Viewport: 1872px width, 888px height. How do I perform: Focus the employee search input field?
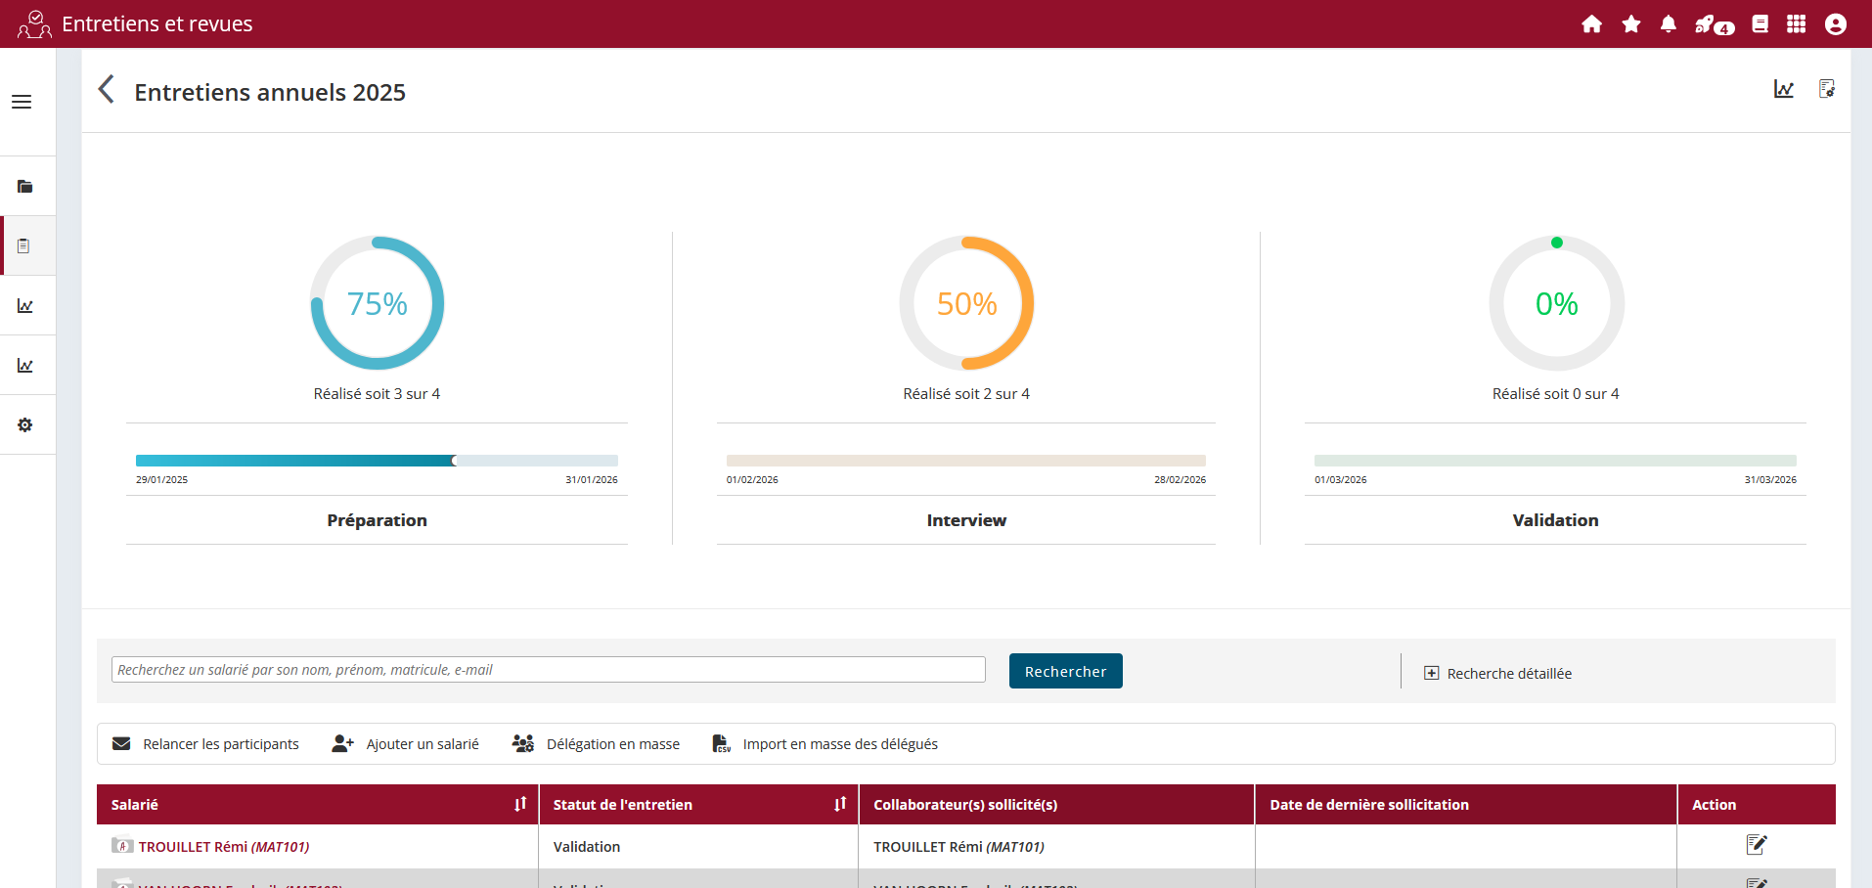[548, 670]
